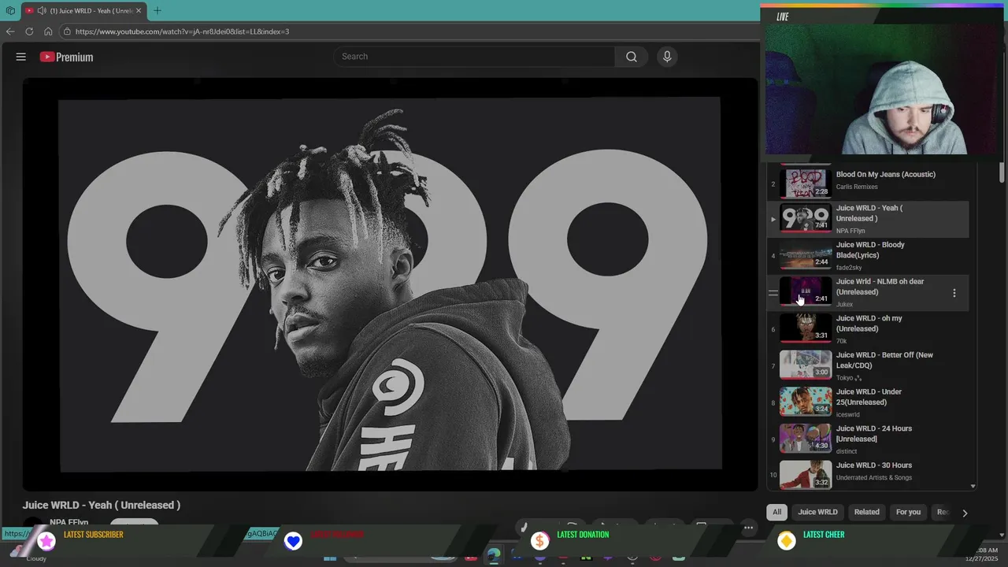The height and width of the screenshot is (567, 1008).
Task: Mute the tab via speaker icon
Action: point(41,11)
